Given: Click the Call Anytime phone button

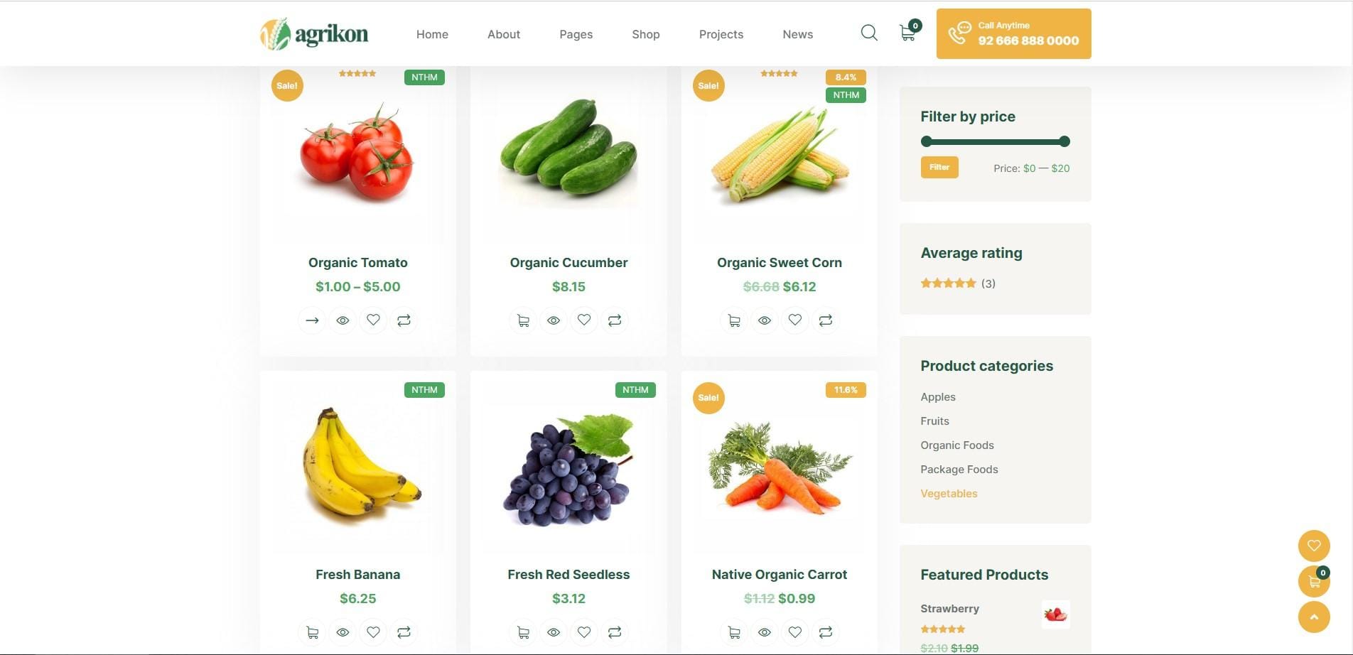Looking at the screenshot, I should [x=1013, y=33].
